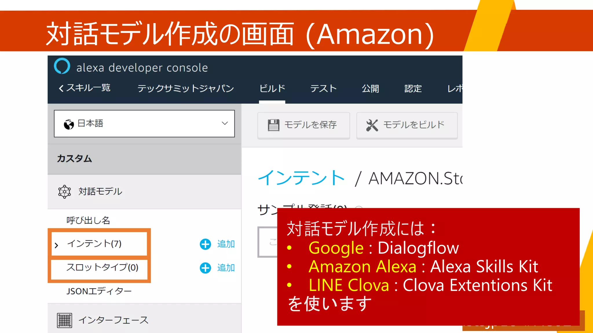Click the モデルをビルド build button

click(407, 125)
